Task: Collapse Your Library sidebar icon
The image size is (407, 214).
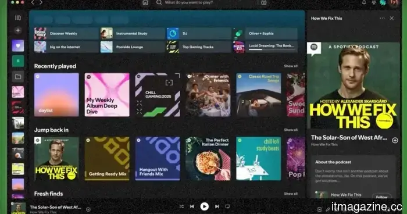Action: coord(17,17)
